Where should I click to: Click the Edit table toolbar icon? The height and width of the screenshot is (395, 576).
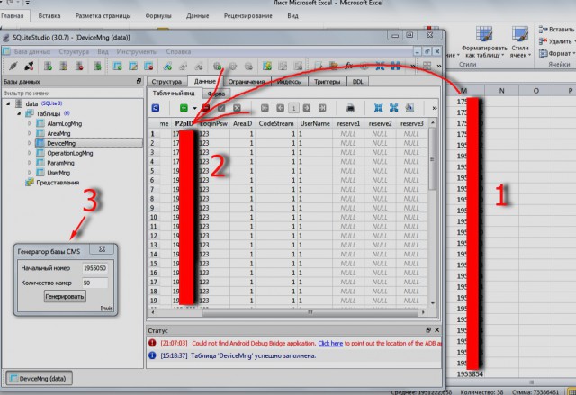pyautogui.click(x=133, y=66)
